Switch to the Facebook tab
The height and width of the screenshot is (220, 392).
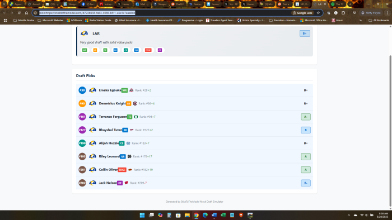[x=88, y=4]
